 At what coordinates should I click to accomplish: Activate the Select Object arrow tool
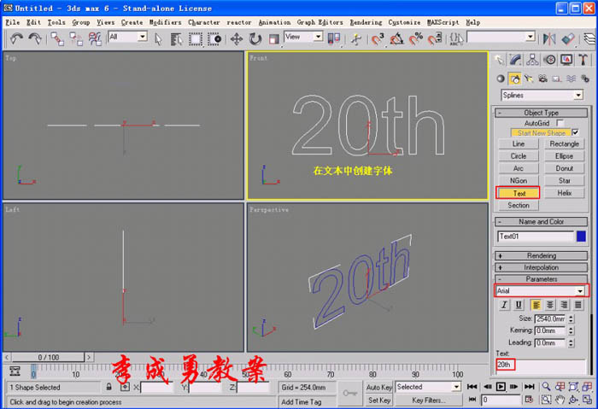click(x=158, y=39)
